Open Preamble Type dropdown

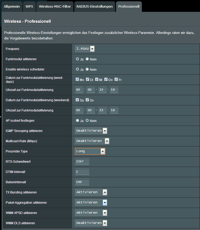click(x=90, y=151)
